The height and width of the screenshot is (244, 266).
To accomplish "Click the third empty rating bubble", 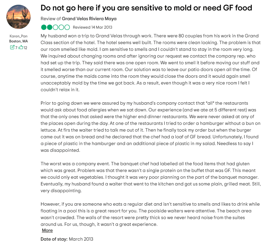I will [55, 27].
